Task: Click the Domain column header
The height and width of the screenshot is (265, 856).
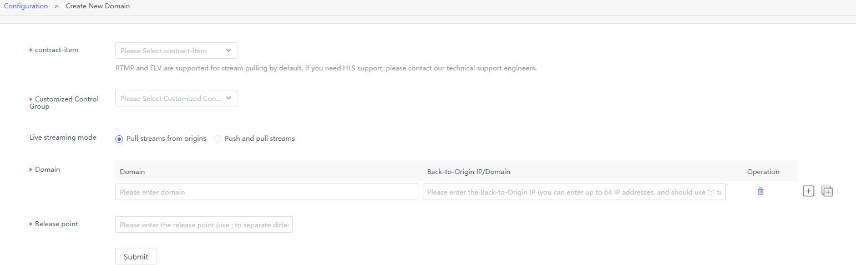Action: click(x=132, y=172)
